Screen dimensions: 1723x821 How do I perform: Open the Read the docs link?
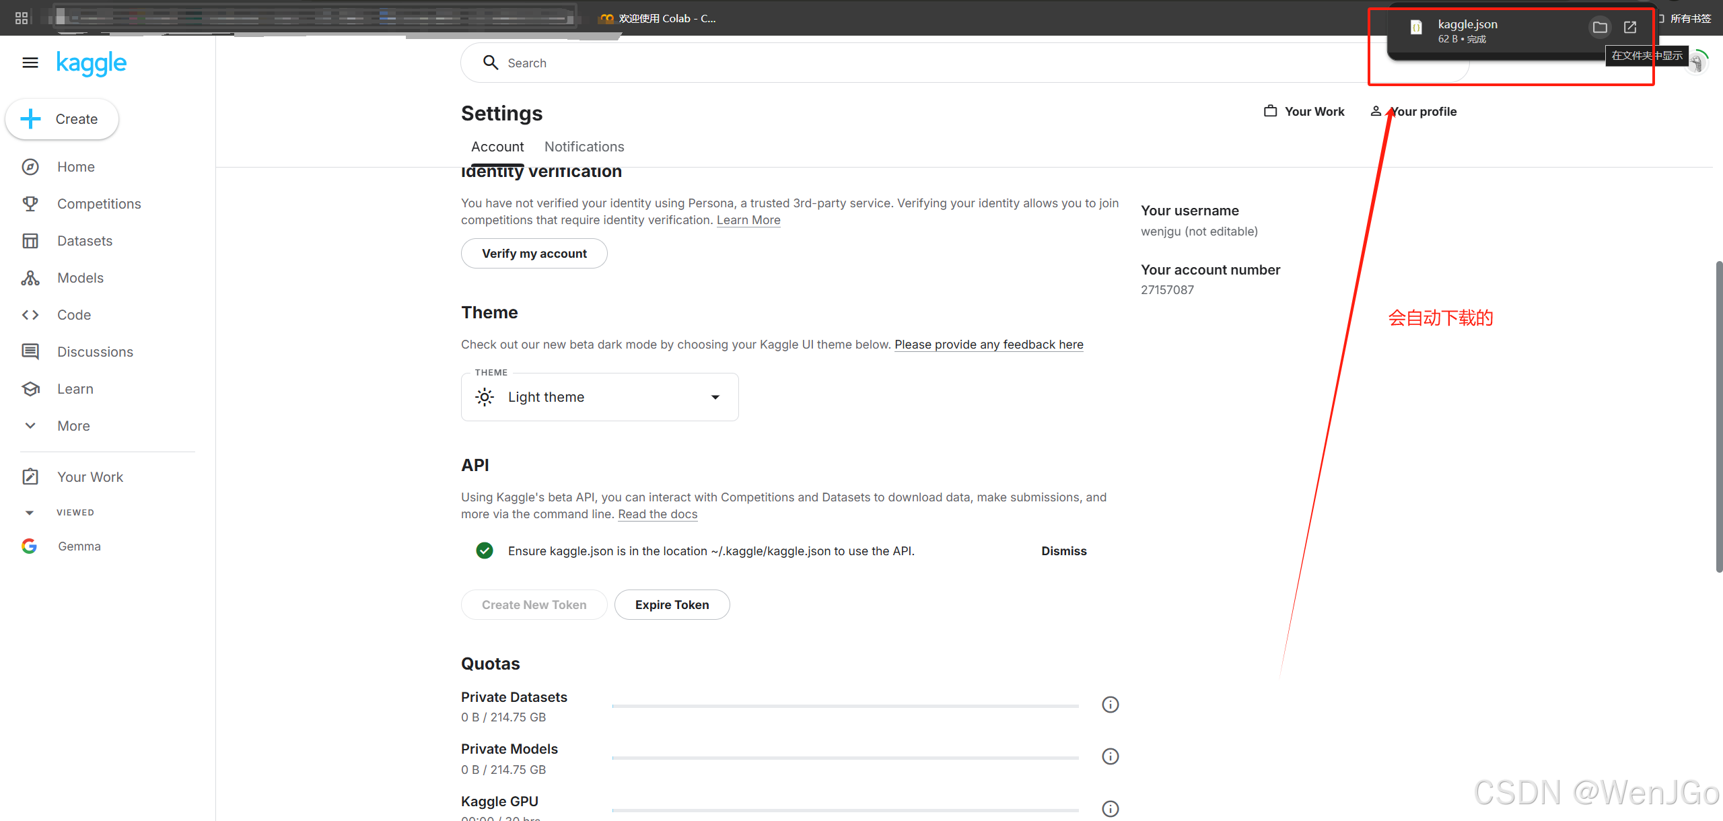point(657,514)
